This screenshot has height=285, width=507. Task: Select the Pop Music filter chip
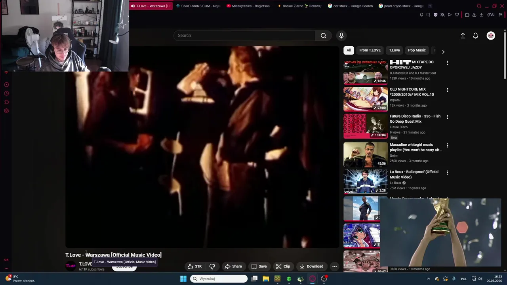click(x=417, y=50)
